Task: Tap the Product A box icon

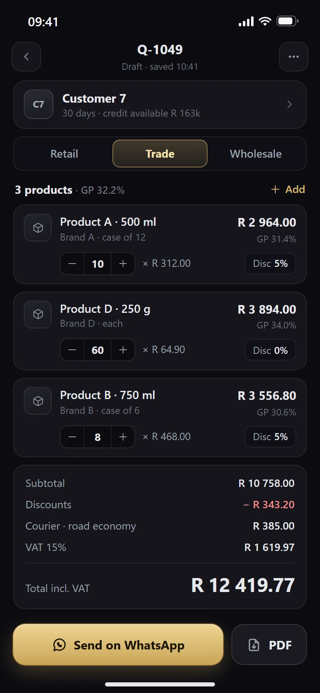Action: tap(38, 227)
